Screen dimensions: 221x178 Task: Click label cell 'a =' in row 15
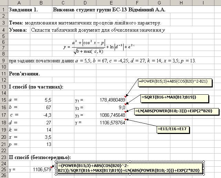coord(19,100)
